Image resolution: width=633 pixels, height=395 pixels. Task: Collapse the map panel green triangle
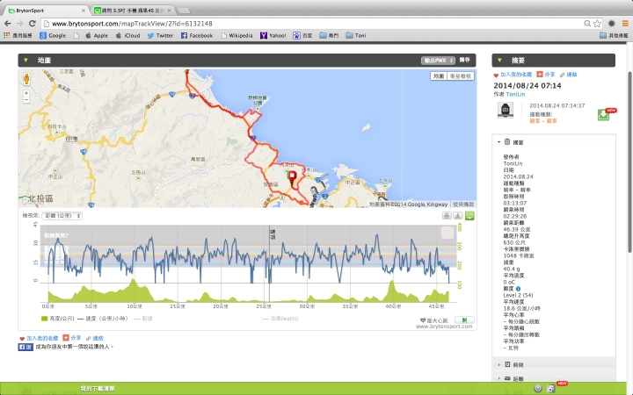point(25,61)
